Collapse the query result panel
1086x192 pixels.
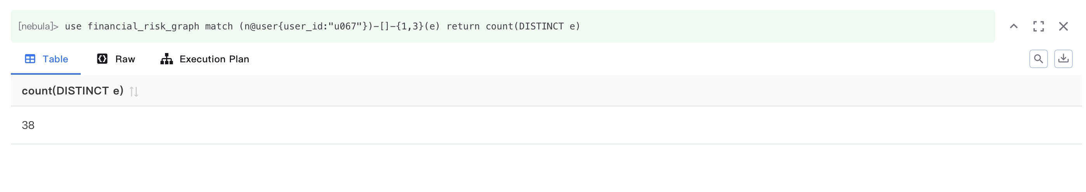[1013, 26]
